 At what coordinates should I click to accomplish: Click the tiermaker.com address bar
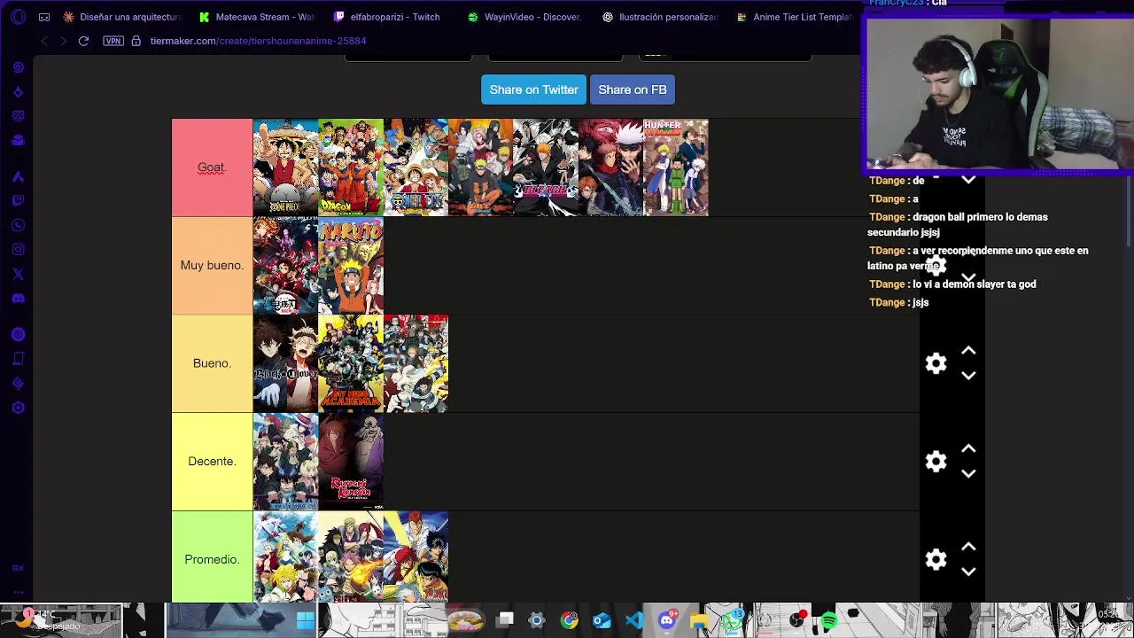click(x=258, y=41)
